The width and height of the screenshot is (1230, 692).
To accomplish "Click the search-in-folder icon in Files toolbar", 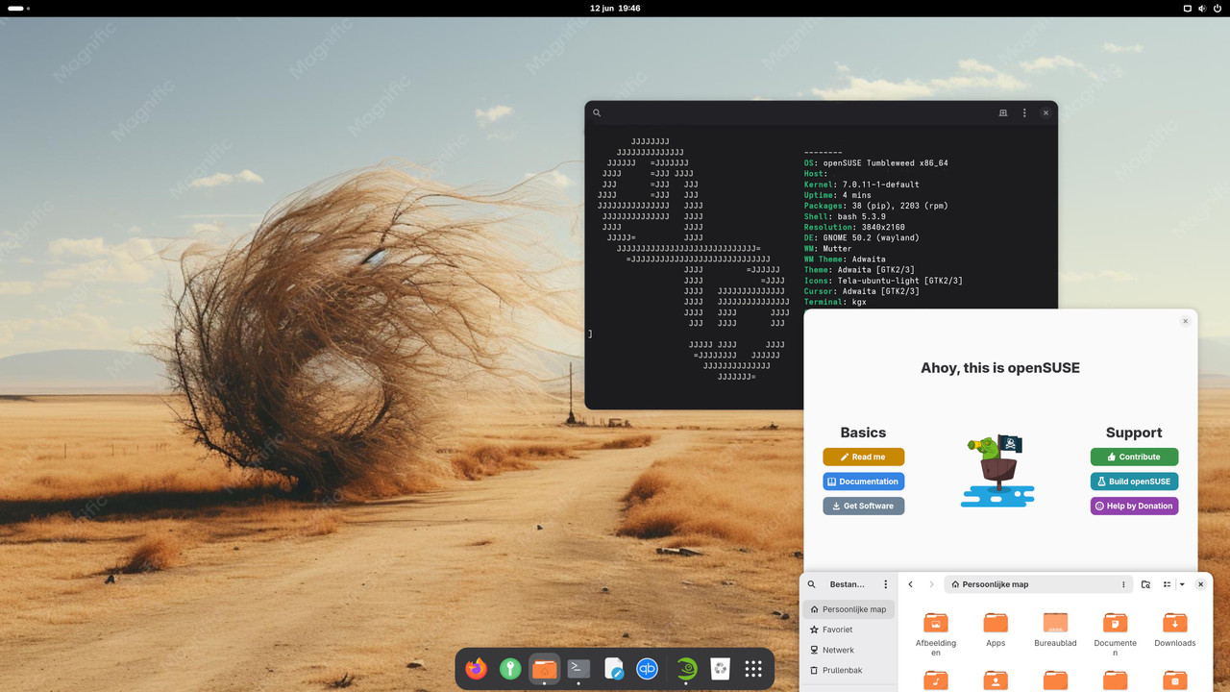I will tap(1145, 584).
